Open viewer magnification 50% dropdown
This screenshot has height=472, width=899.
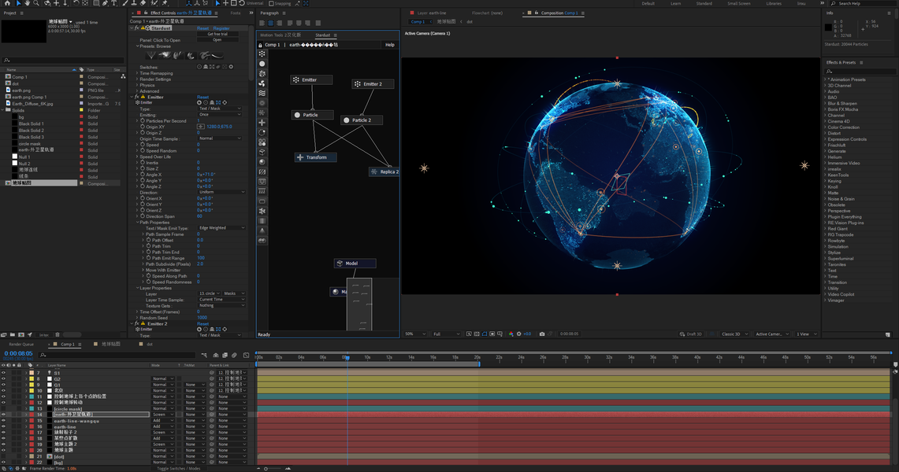pyautogui.click(x=416, y=334)
